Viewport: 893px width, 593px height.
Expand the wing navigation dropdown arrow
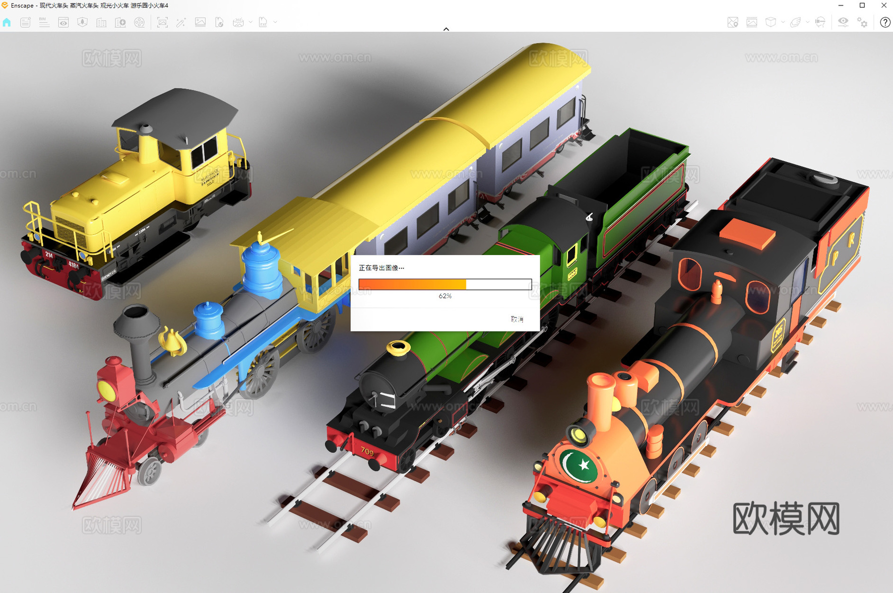(808, 22)
